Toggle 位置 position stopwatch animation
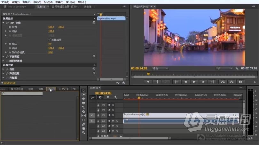This screenshot has height=145, width=259. (x=10, y=27)
